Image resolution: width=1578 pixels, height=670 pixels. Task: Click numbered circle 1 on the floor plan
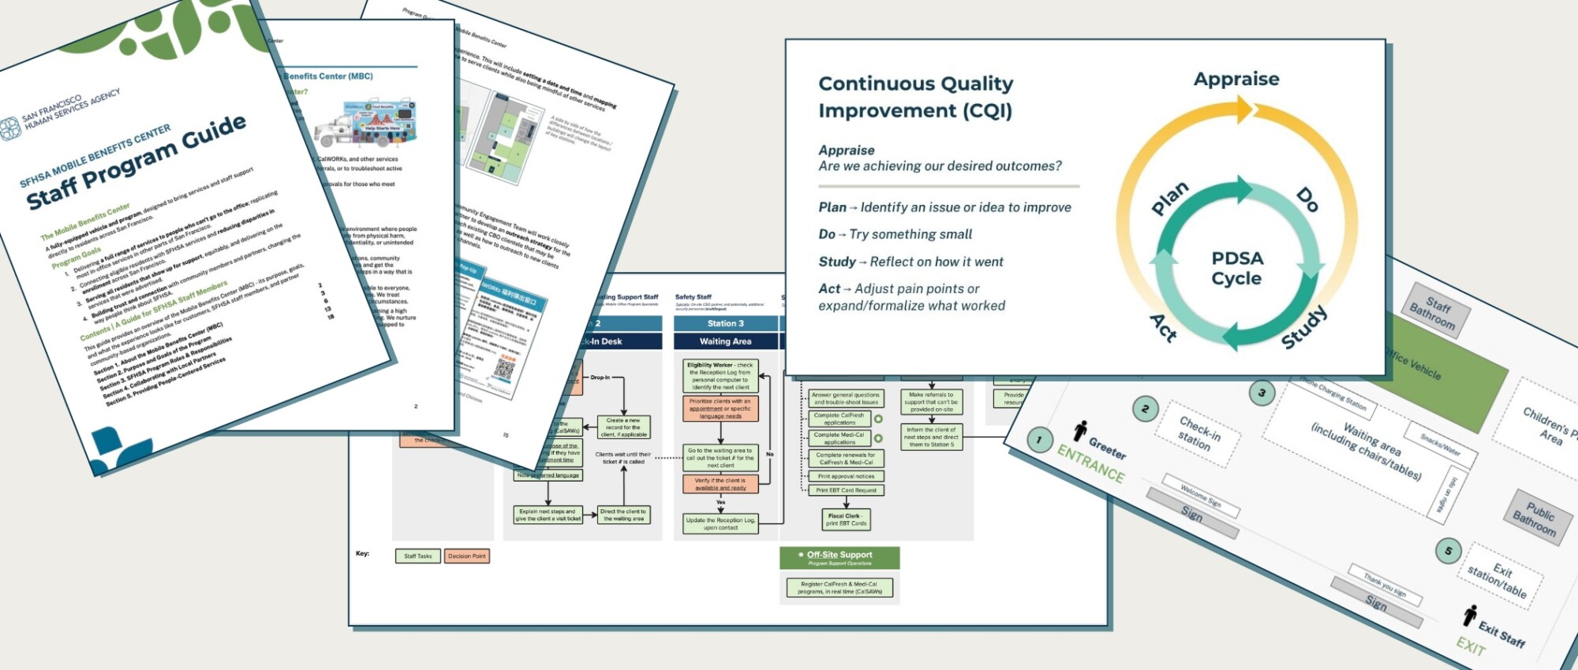coord(1040,440)
